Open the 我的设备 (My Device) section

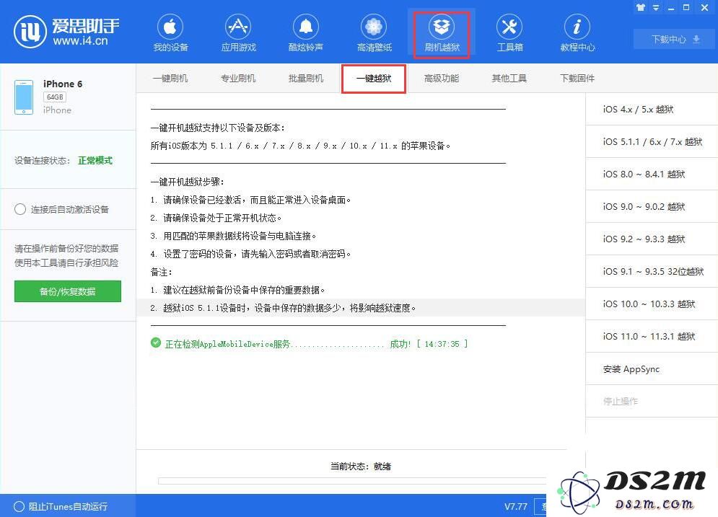pos(170,33)
